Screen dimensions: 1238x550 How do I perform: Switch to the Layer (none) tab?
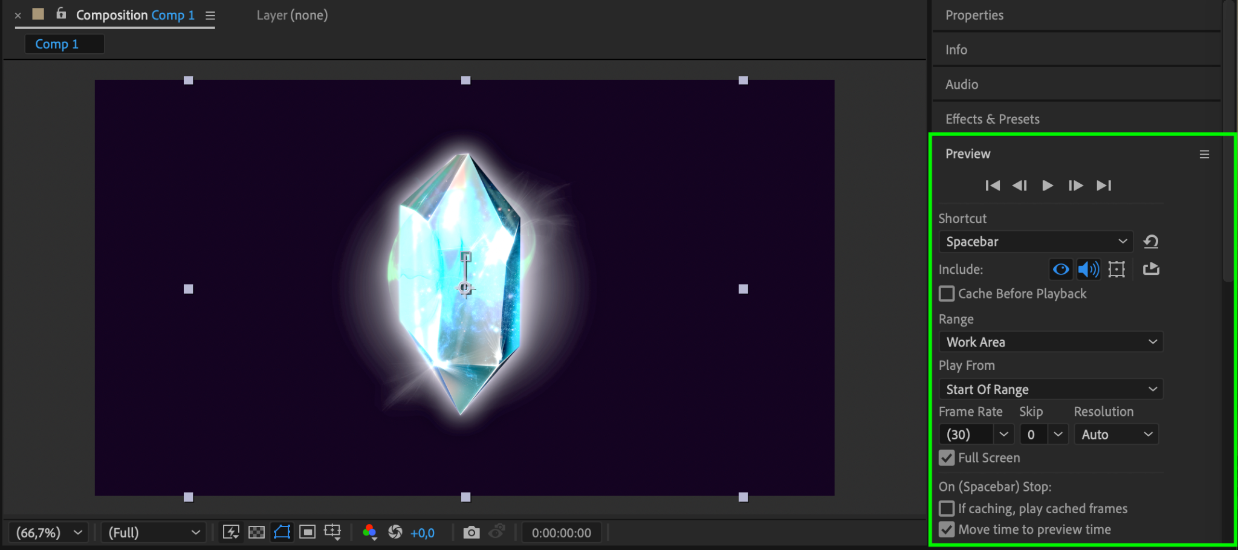(292, 15)
